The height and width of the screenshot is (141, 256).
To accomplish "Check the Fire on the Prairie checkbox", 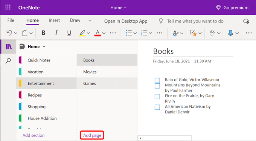I will point(157,97).
